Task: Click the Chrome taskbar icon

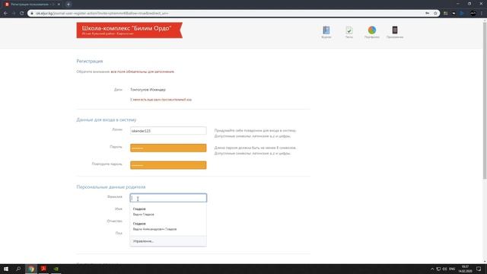Action: tap(31, 269)
